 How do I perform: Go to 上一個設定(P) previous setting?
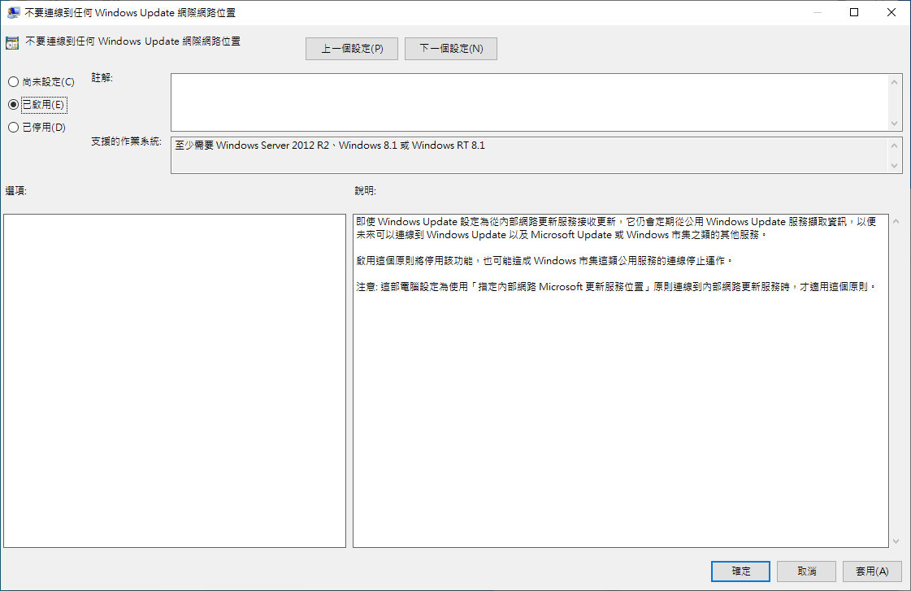coord(352,49)
